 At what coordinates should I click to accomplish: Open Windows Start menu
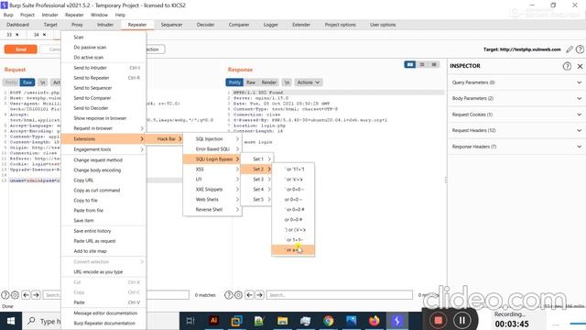click(x=11, y=321)
